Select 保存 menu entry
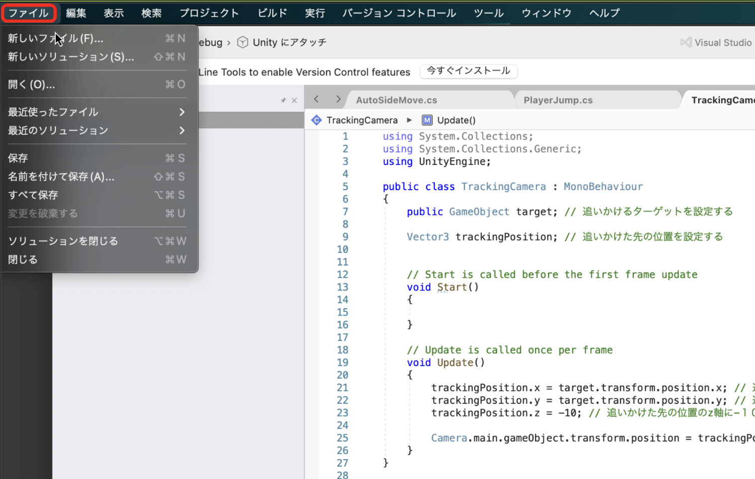Image resolution: width=755 pixels, height=479 pixels. tap(97, 158)
